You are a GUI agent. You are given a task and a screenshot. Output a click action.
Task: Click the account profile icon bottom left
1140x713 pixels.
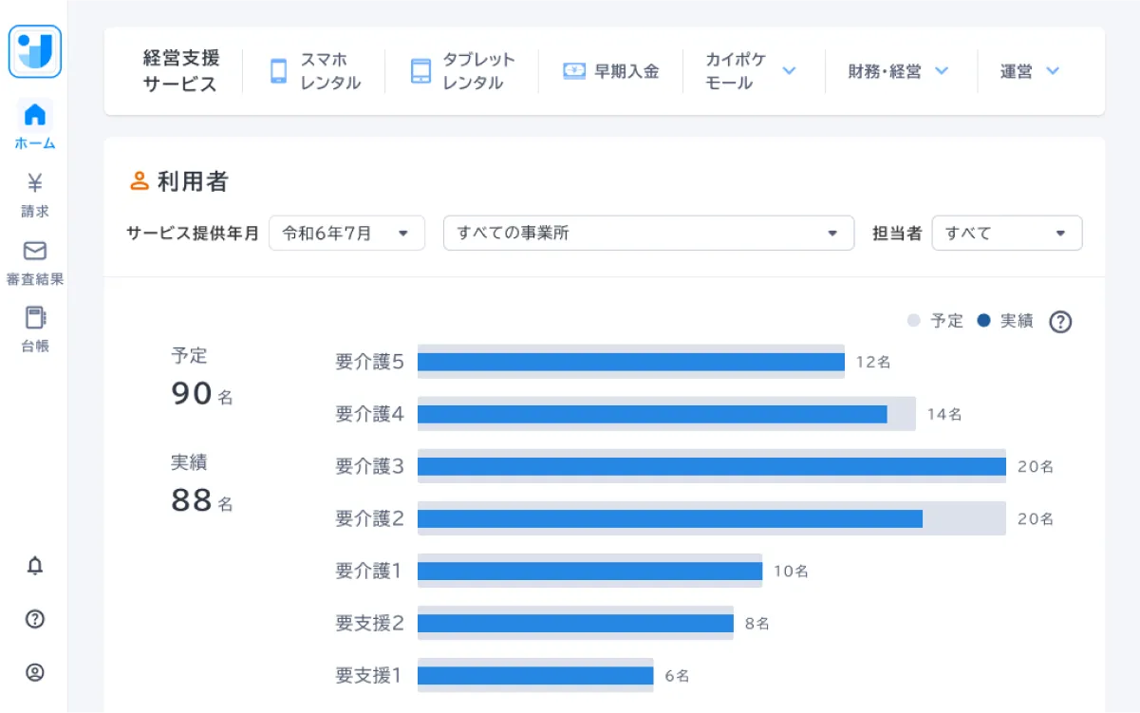pos(34,672)
